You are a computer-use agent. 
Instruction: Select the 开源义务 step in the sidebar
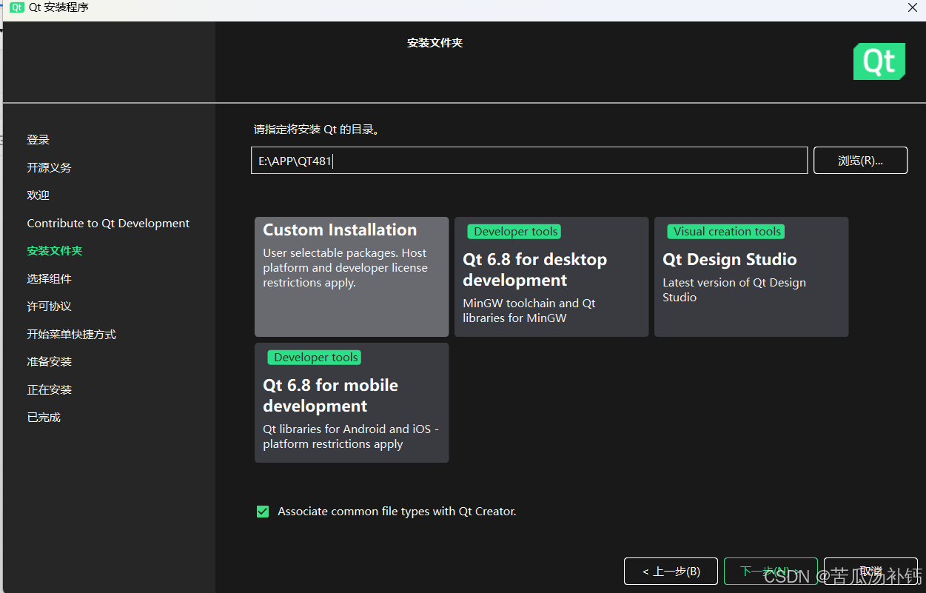tap(50, 168)
